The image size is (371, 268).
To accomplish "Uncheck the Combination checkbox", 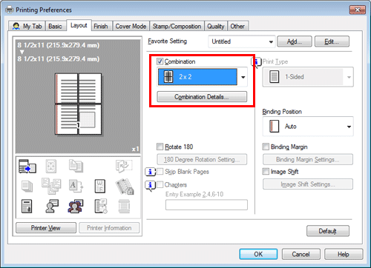I will point(160,61).
